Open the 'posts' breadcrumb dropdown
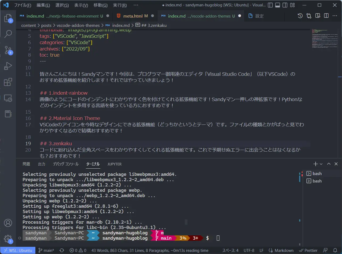 [x=46, y=25]
